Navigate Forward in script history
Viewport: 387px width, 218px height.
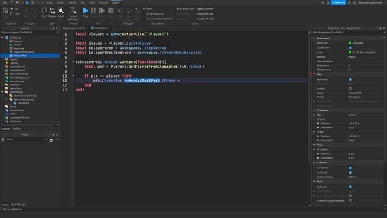click(34, 11)
